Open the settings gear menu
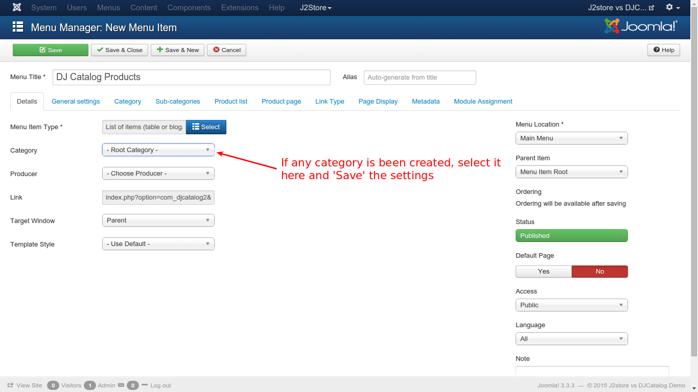The width and height of the screenshot is (698, 392). (x=672, y=8)
